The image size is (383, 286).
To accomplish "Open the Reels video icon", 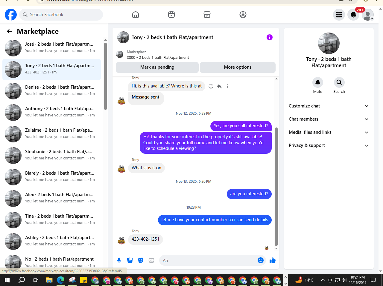I will pyautogui.click(x=171, y=15).
